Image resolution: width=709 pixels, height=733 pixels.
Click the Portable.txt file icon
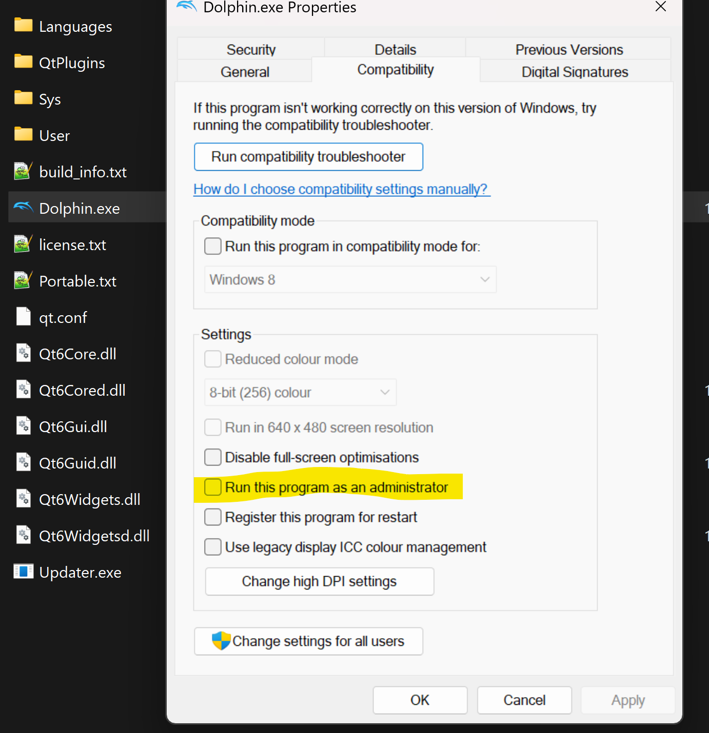[23, 280]
